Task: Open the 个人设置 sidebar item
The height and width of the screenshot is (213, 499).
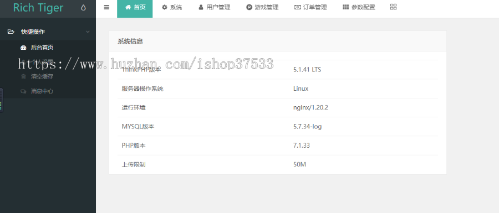Action: pyautogui.click(x=42, y=62)
